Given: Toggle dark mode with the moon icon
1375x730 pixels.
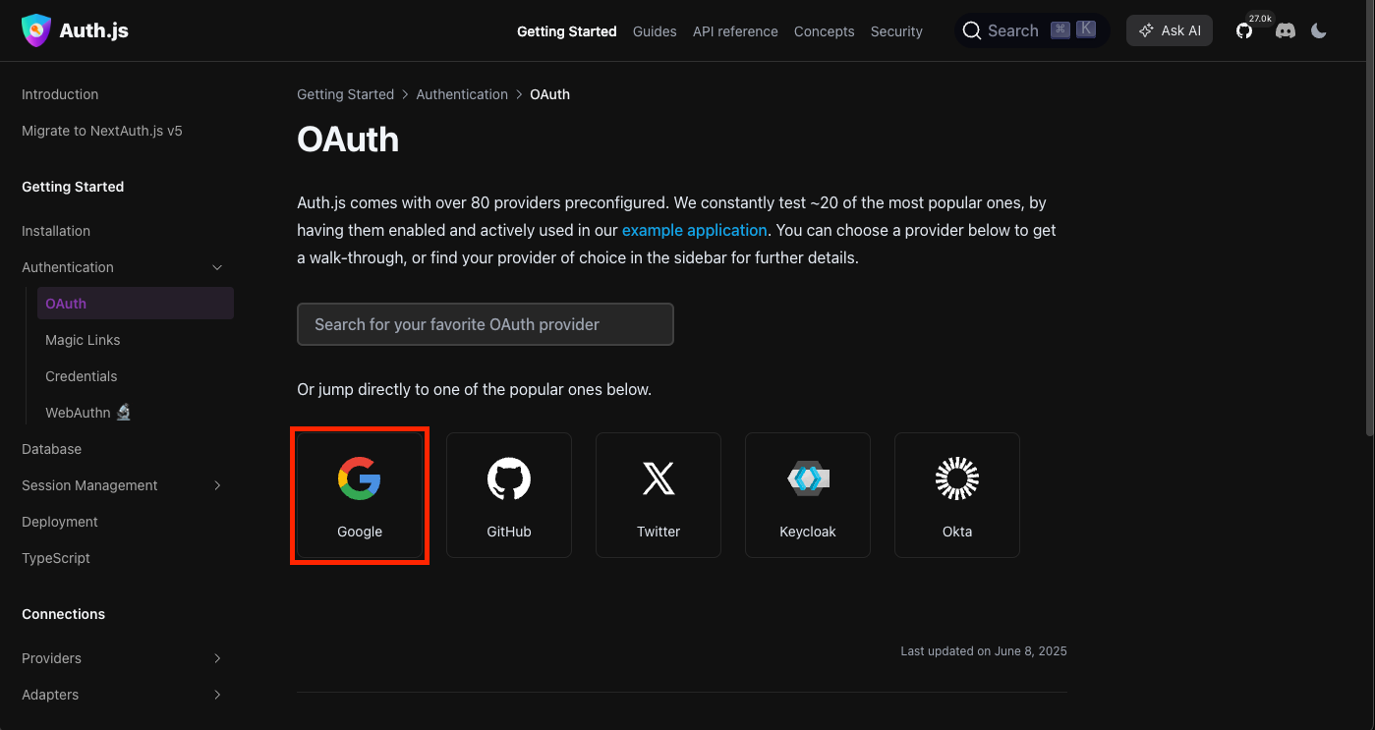Looking at the screenshot, I should click(x=1319, y=30).
